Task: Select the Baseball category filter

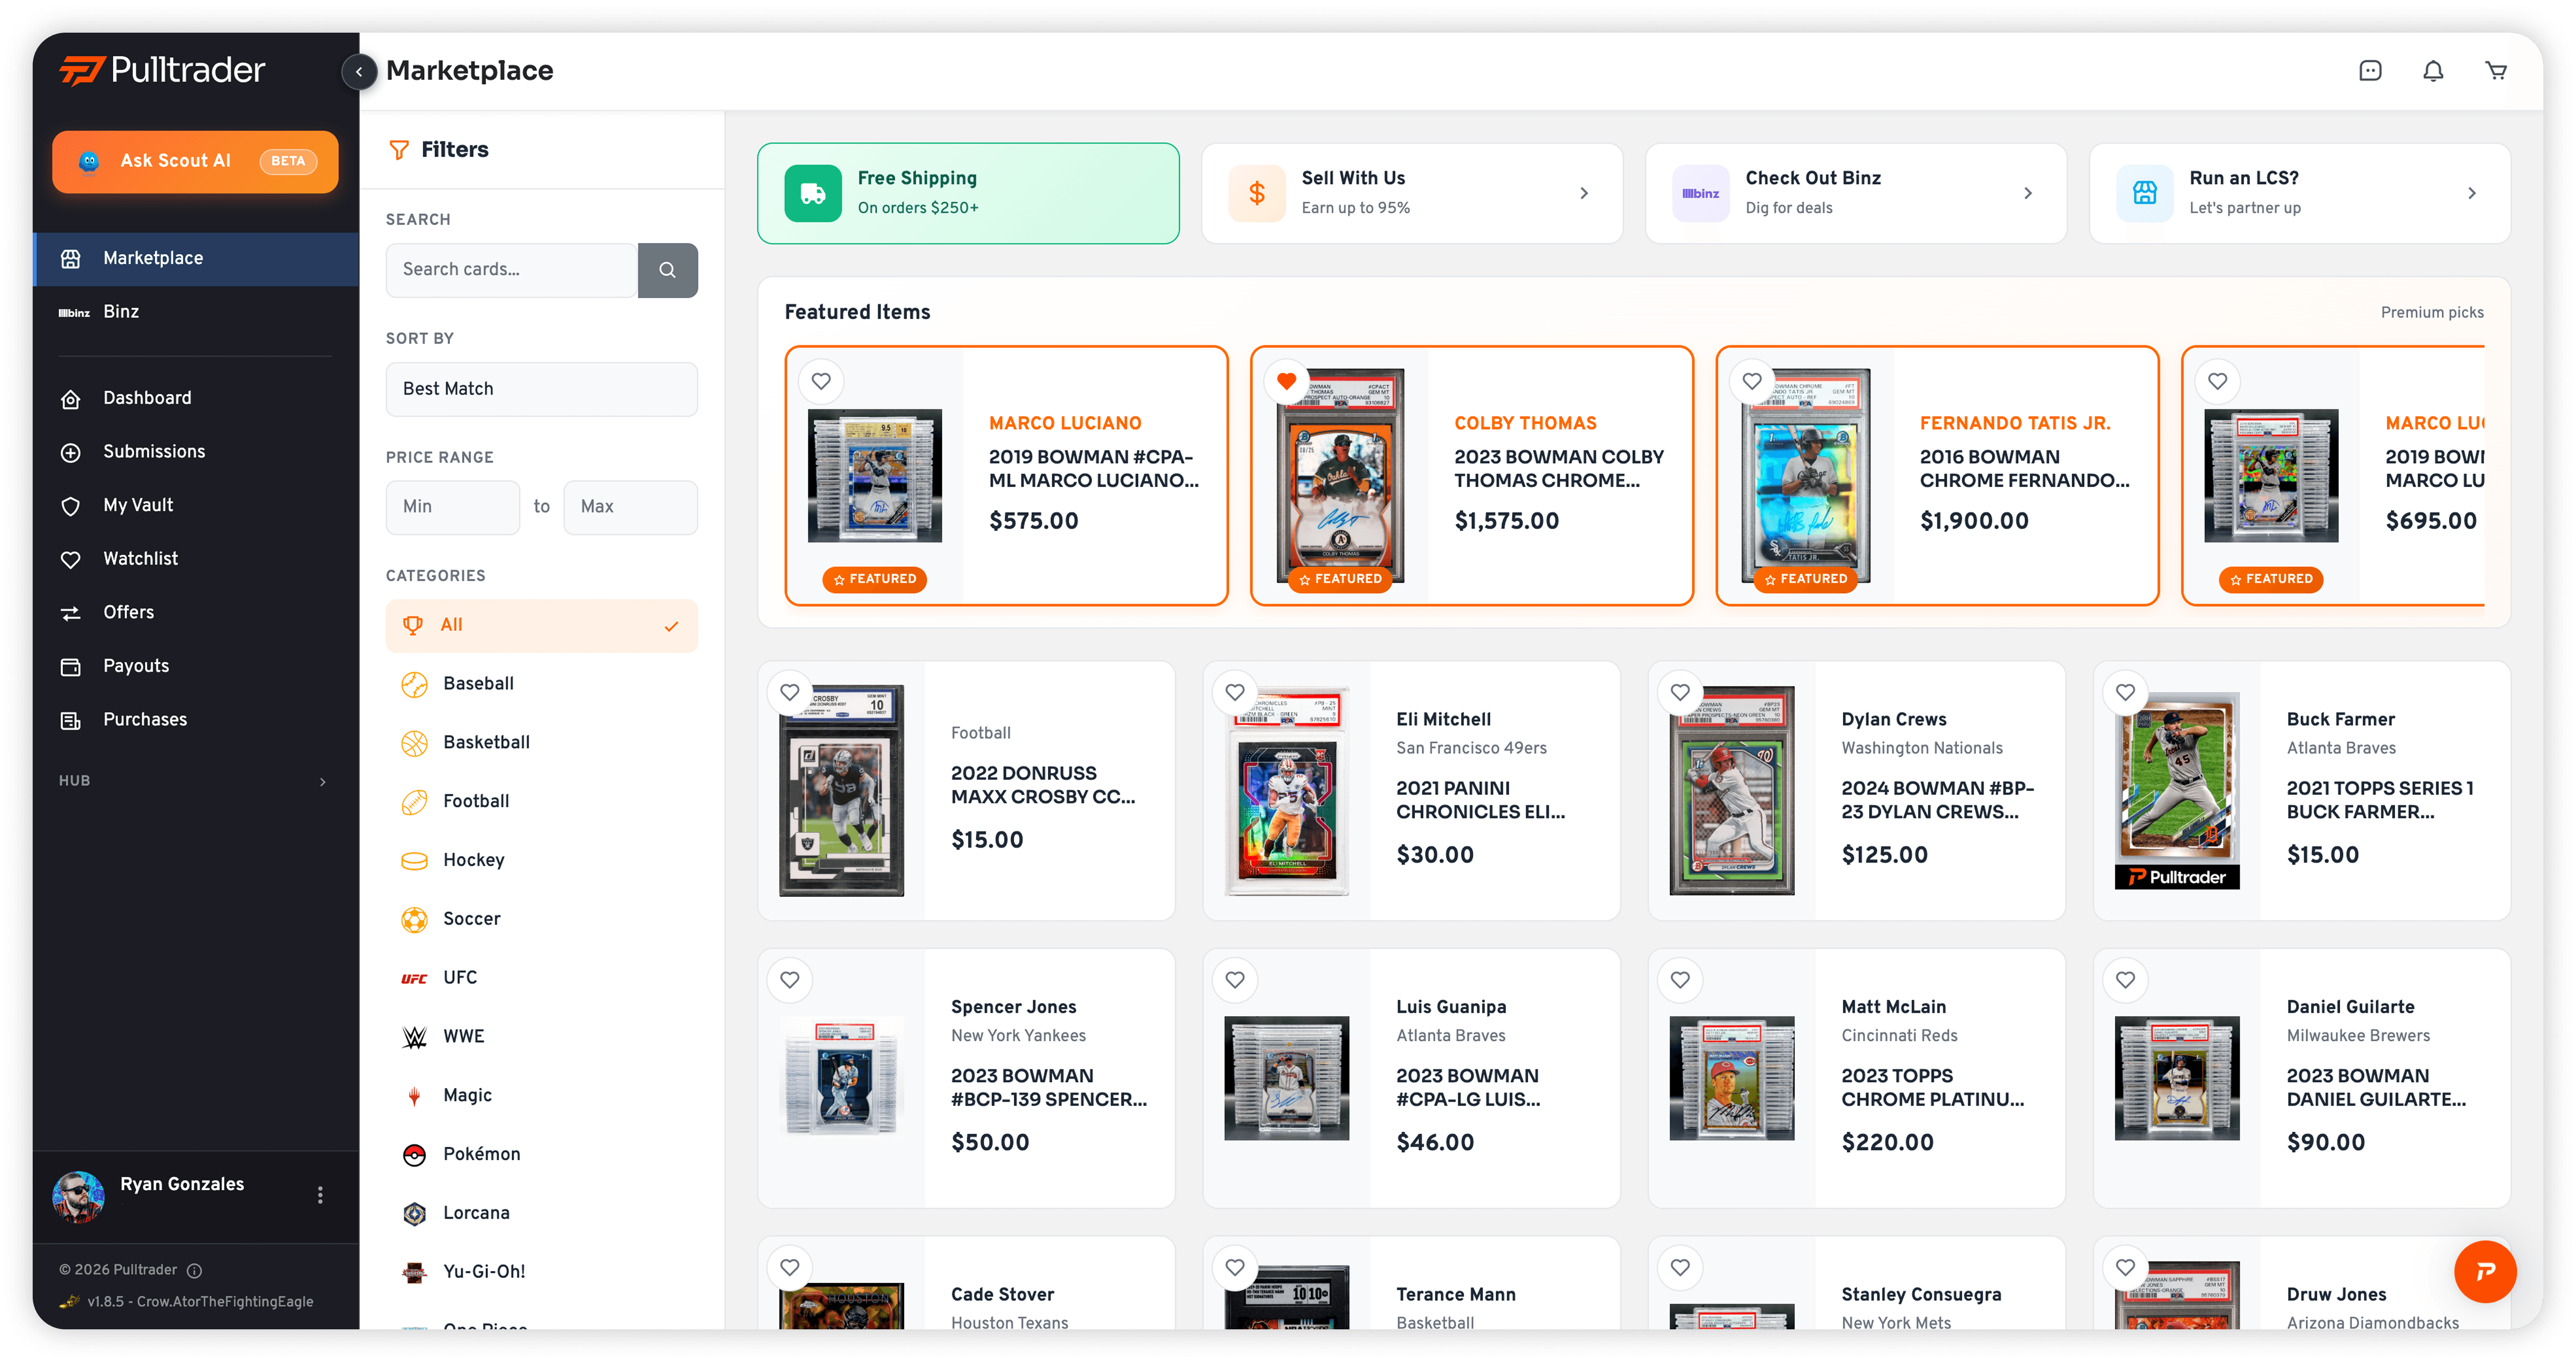Action: (478, 684)
